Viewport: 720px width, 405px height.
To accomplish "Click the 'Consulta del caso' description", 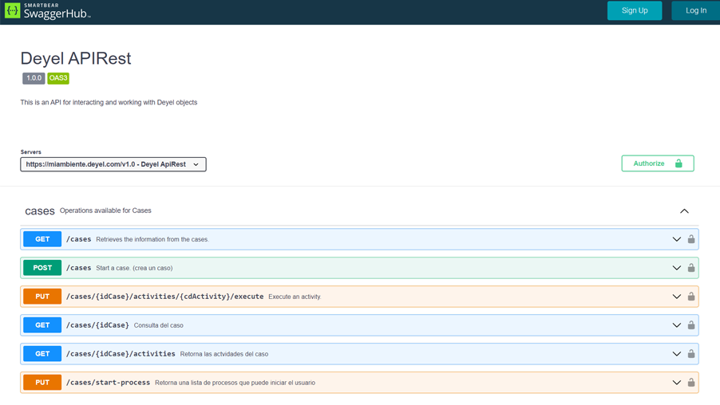I will (x=158, y=325).
